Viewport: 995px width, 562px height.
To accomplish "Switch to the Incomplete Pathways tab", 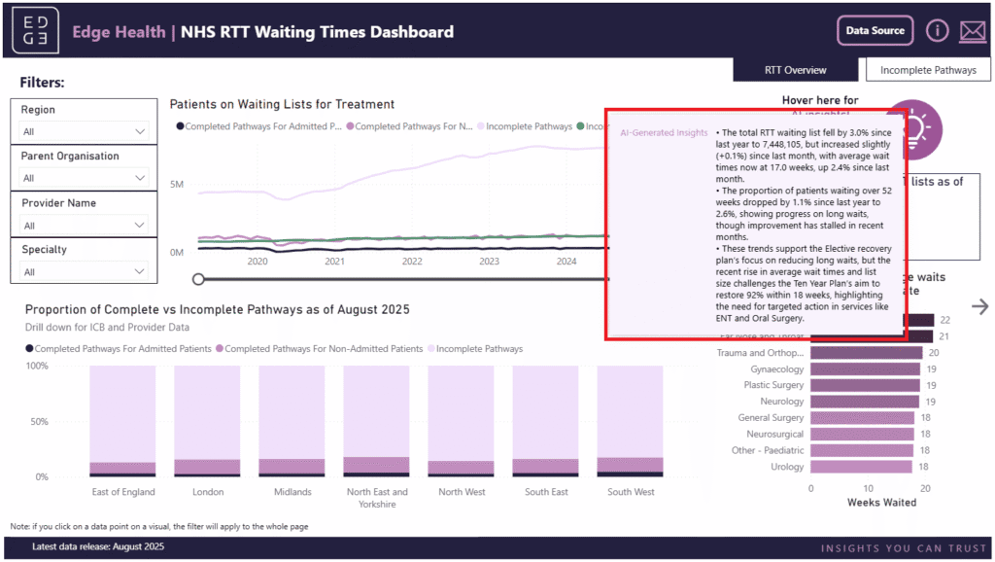I will (927, 70).
